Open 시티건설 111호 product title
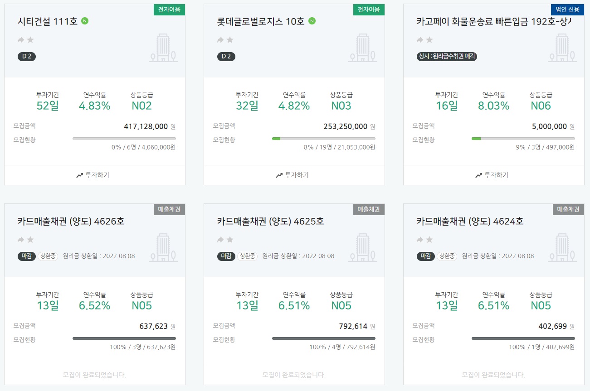This screenshot has height=391, width=590. tap(48, 21)
